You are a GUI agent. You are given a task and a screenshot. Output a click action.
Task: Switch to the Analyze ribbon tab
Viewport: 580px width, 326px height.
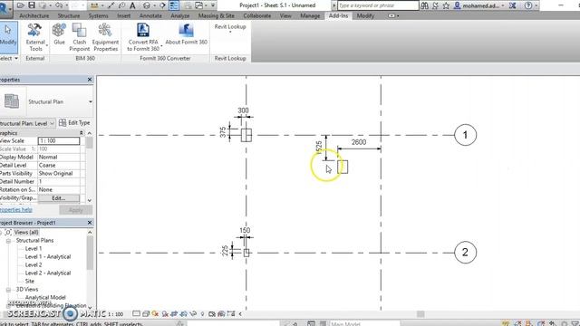(179, 16)
